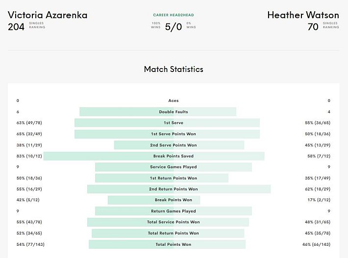Screen dimensions: 348x258
Task: Click Azarenka's 204 singles ranking number
Action: click(16, 27)
